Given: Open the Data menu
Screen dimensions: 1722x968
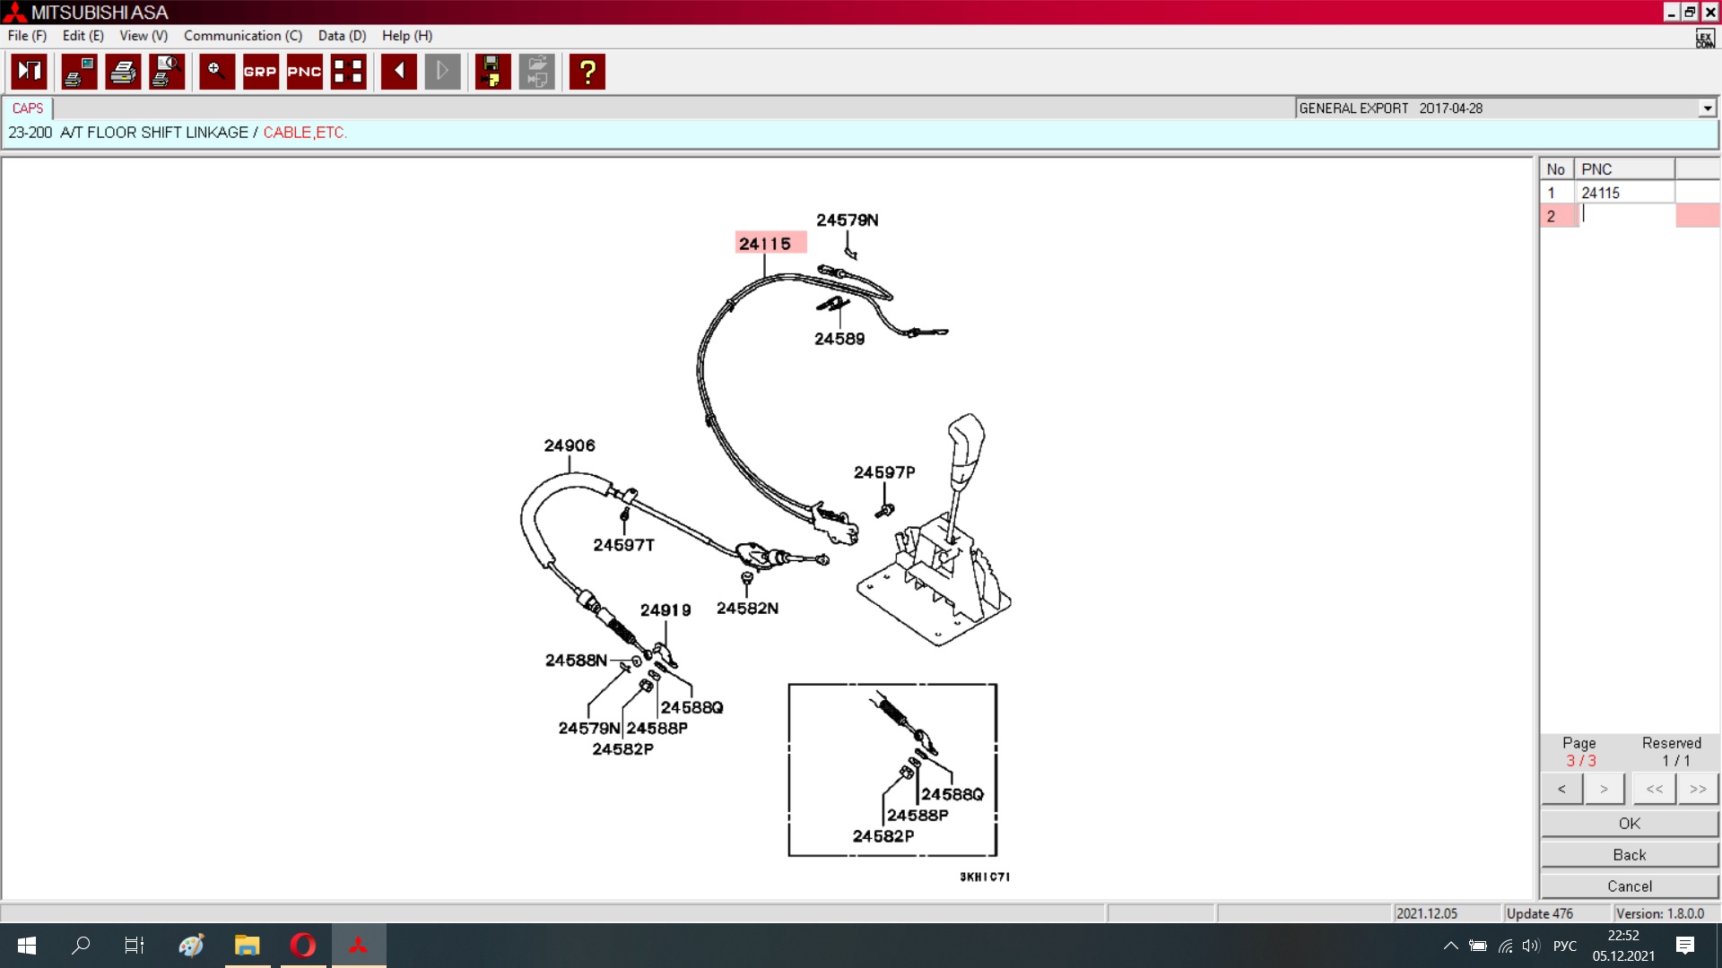Looking at the screenshot, I should [342, 36].
